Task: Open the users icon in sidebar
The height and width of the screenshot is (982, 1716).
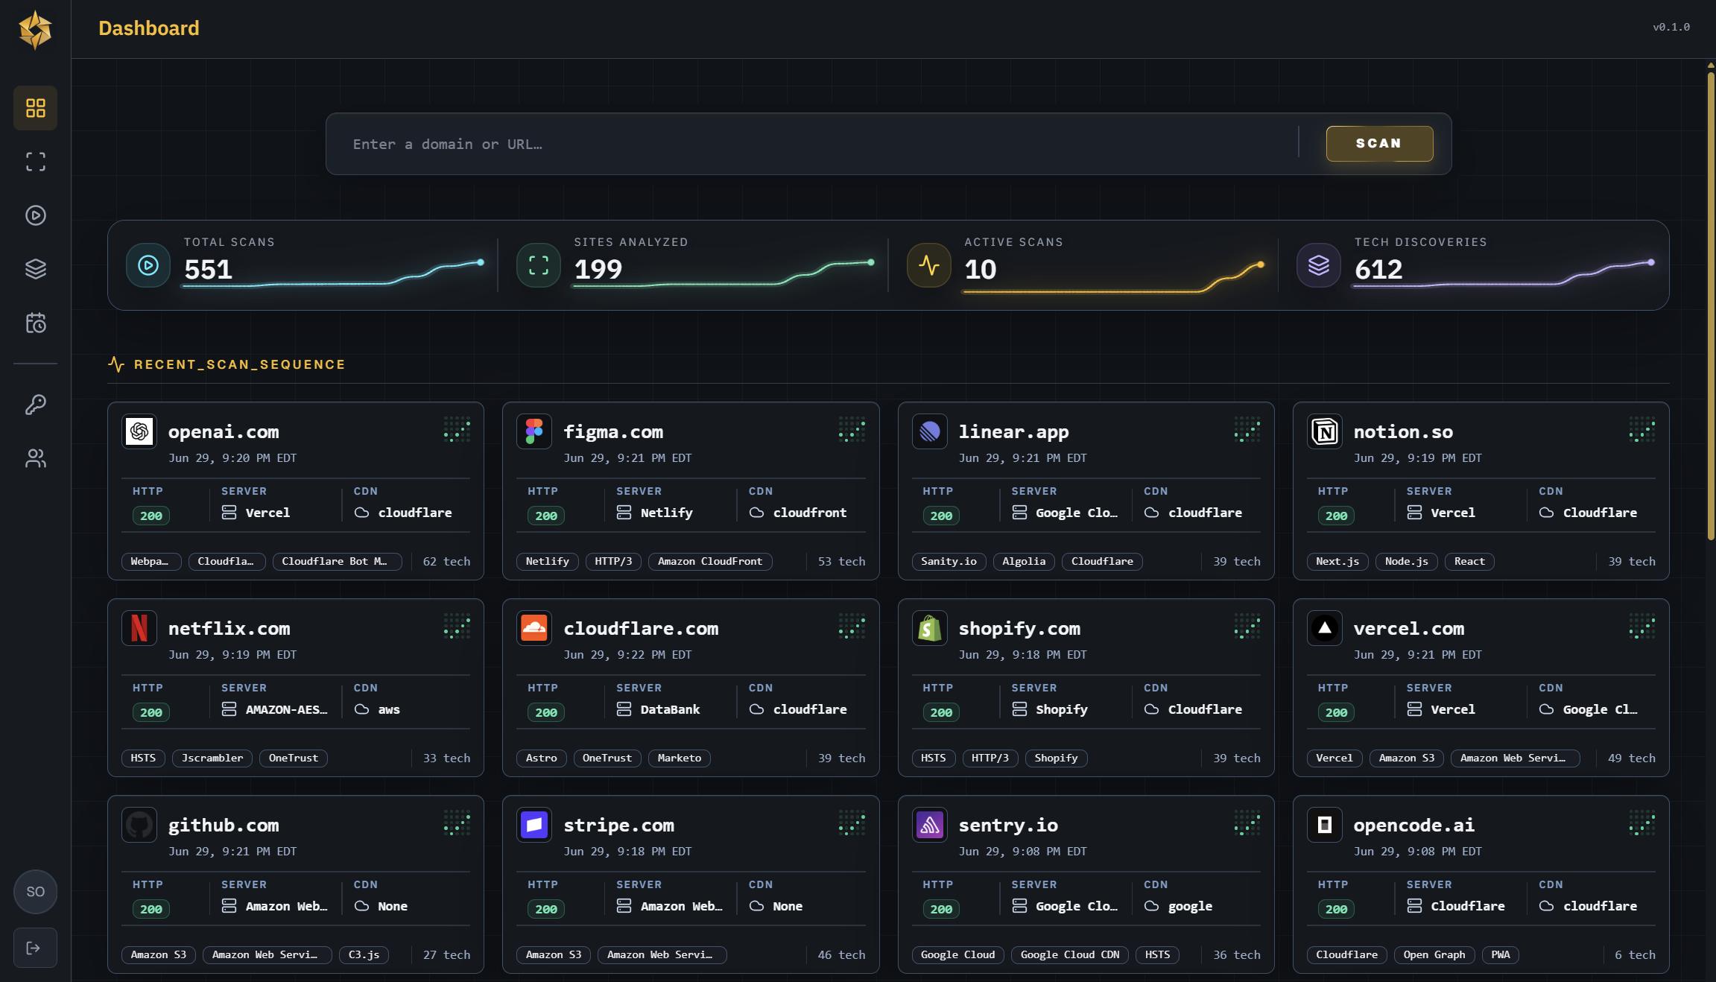Action: [x=35, y=458]
